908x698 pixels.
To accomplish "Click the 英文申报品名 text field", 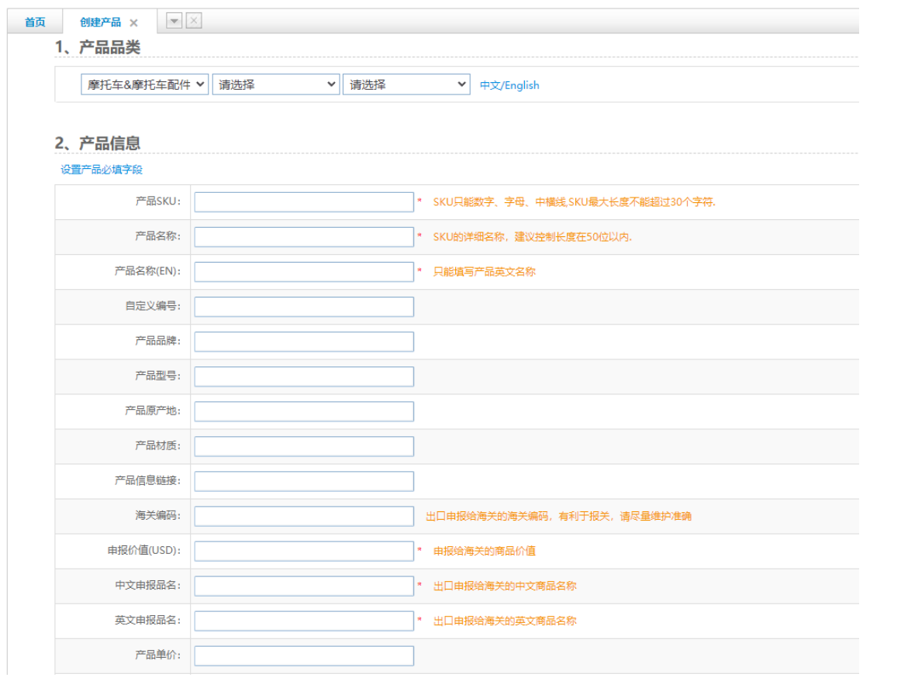I will (x=304, y=621).
